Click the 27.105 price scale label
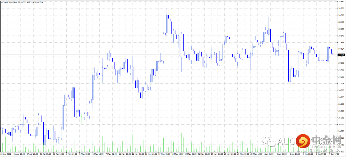 pos(341,84)
